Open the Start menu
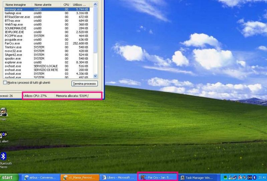 tap(9, 177)
